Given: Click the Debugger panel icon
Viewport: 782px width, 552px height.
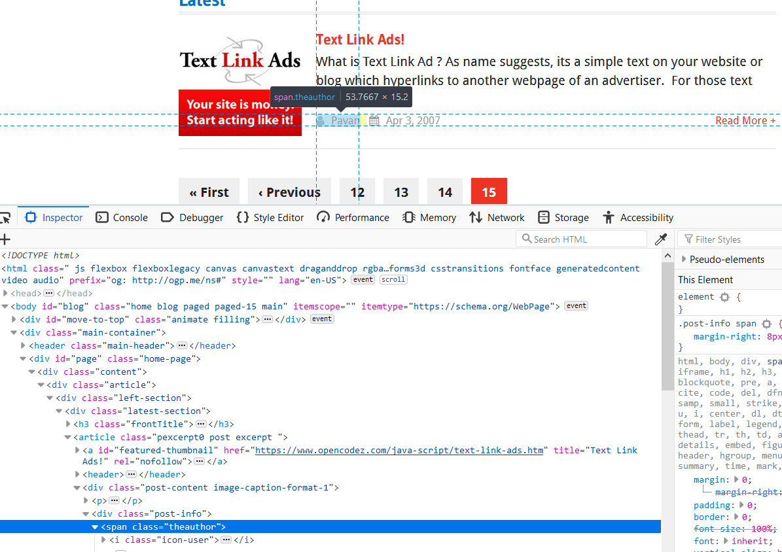Looking at the screenshot, I should tap(168, 217).
